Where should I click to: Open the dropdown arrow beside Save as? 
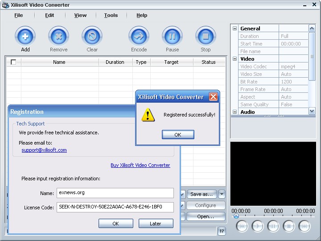(x=222, y=194)
